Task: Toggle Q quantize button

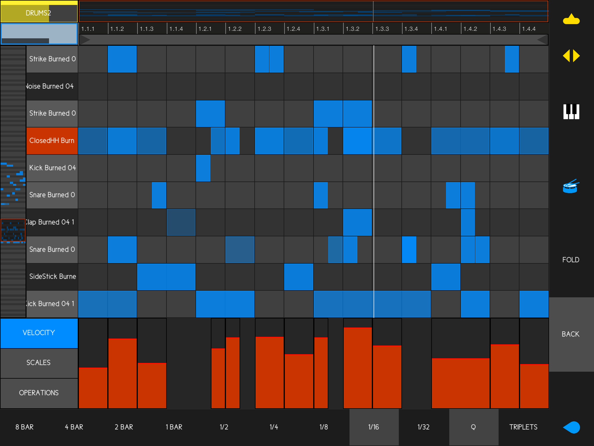Action: click(473, 427)
